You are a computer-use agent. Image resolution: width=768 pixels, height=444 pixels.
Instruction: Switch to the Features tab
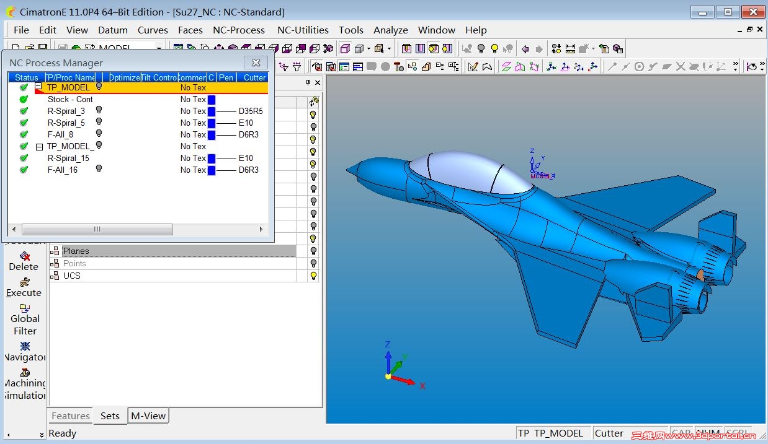[71, 416]
